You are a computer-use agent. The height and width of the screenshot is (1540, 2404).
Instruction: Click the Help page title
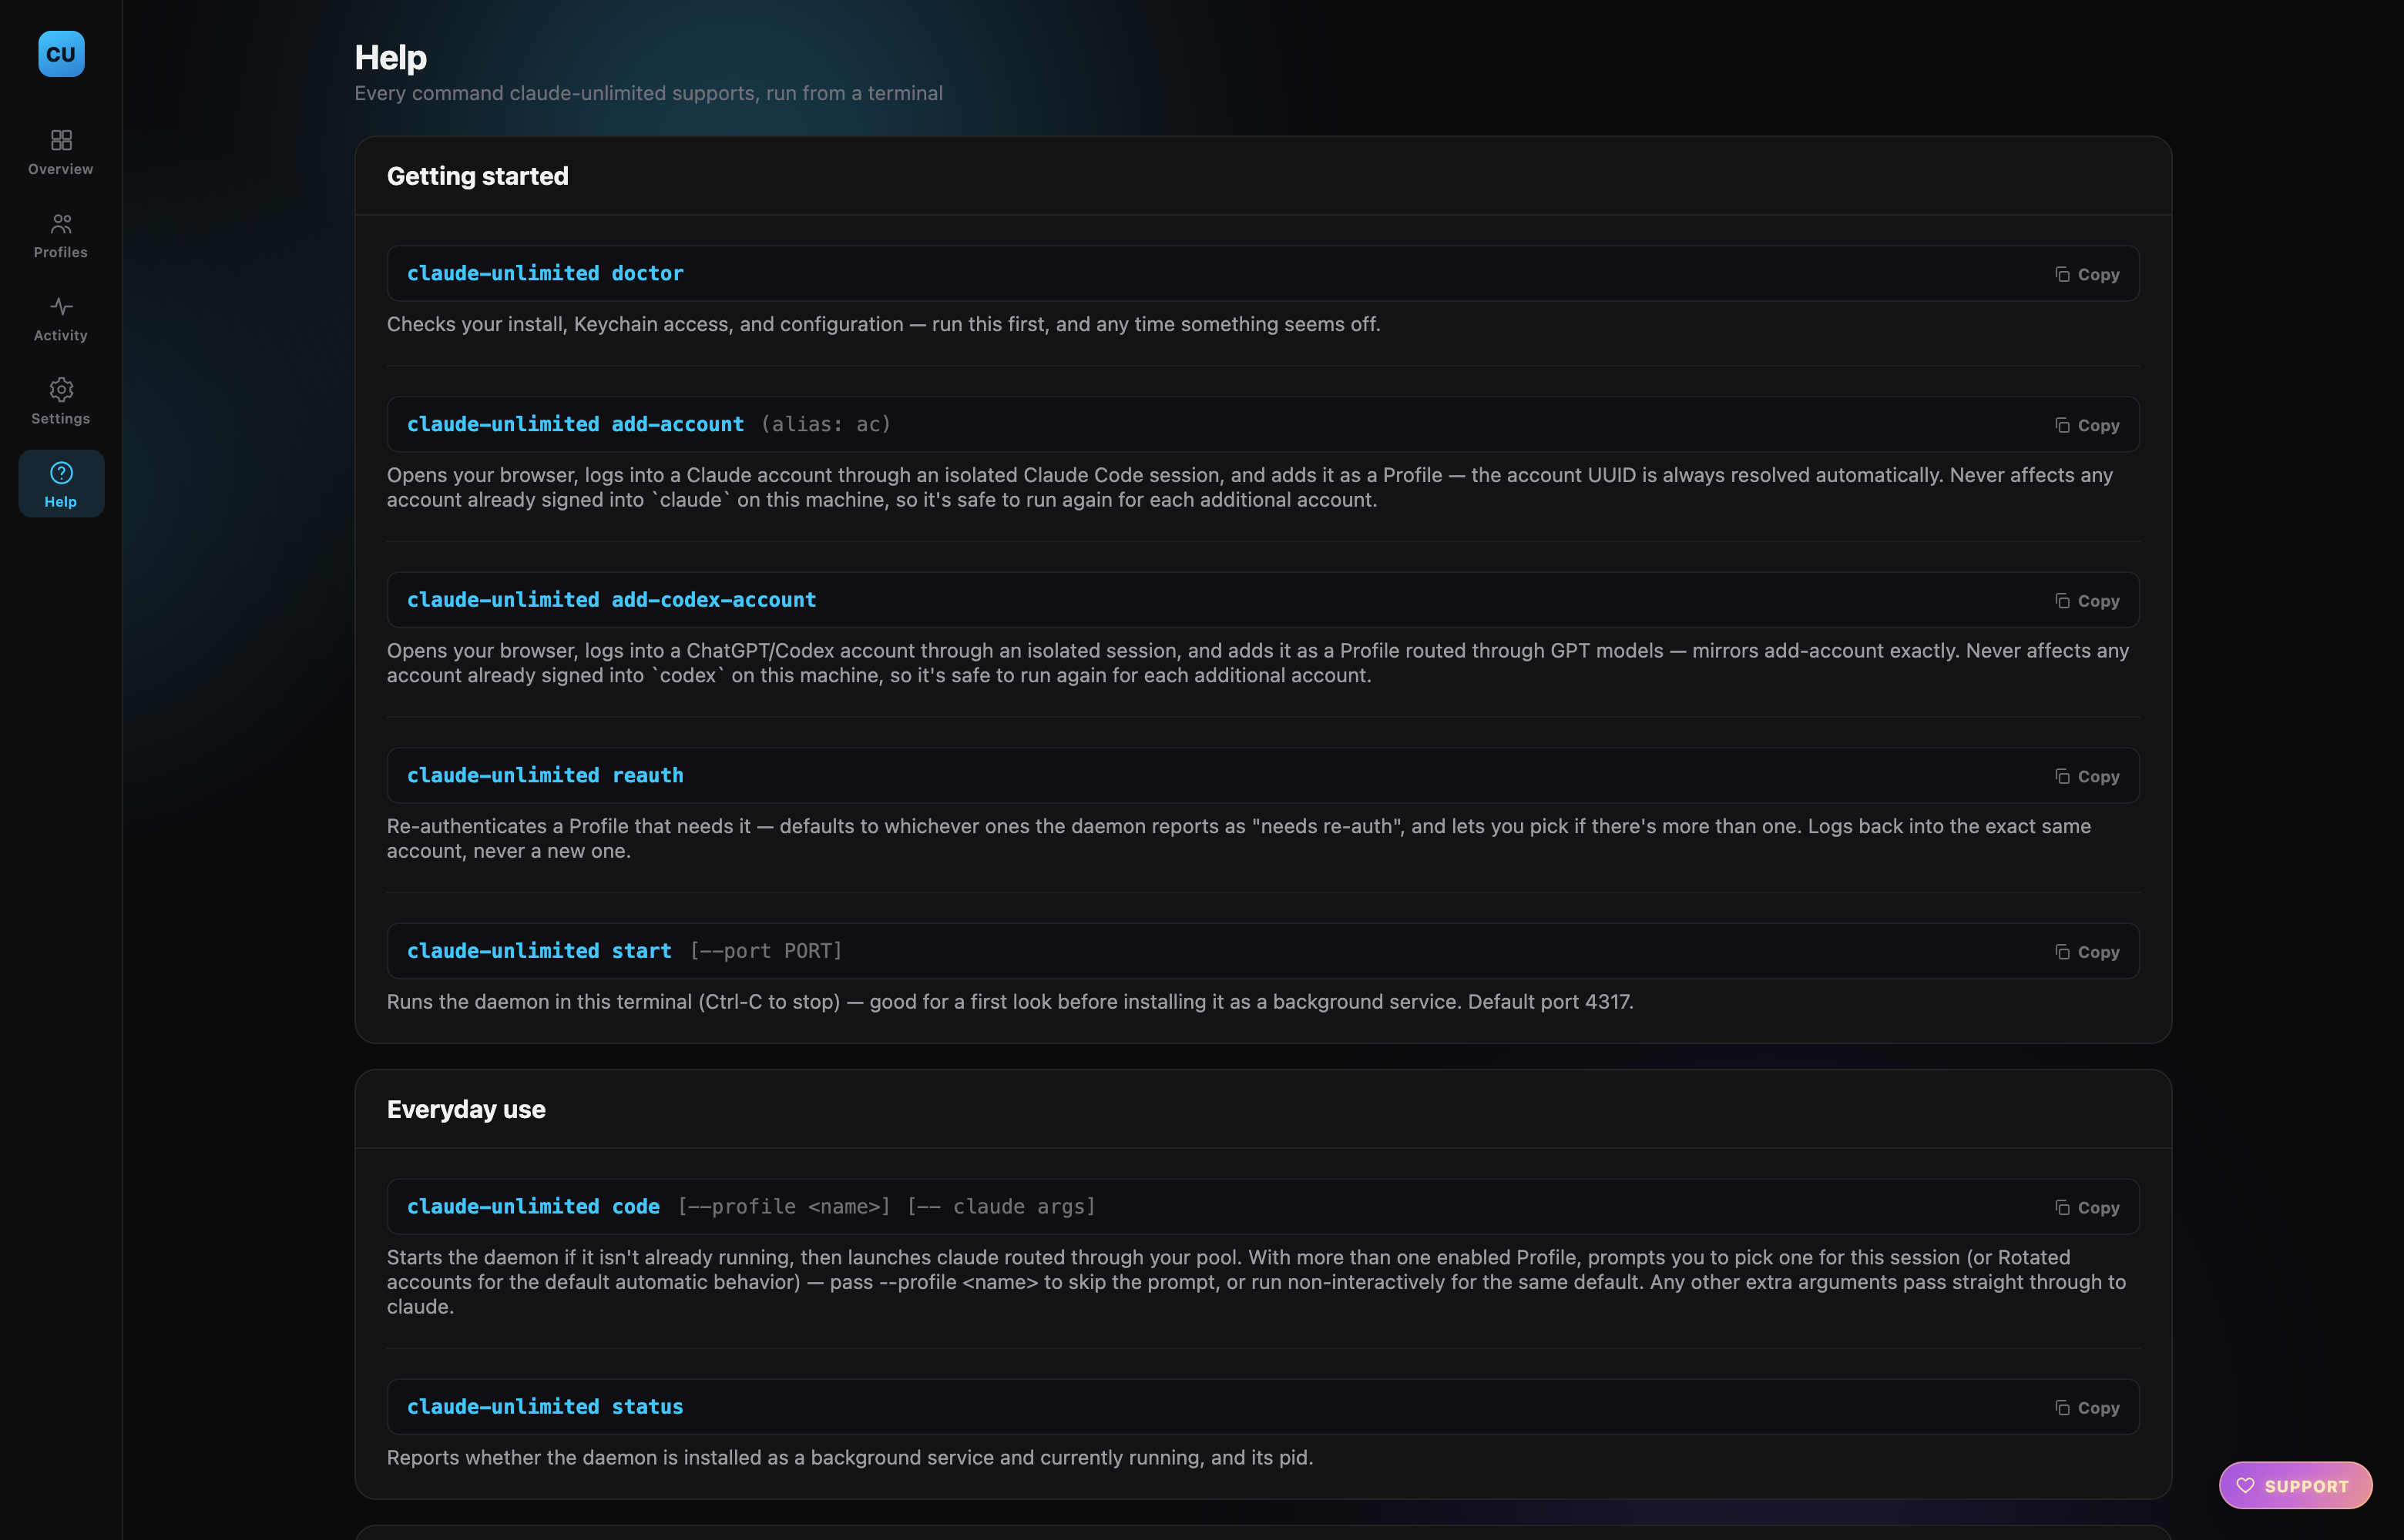click(390, 58)
